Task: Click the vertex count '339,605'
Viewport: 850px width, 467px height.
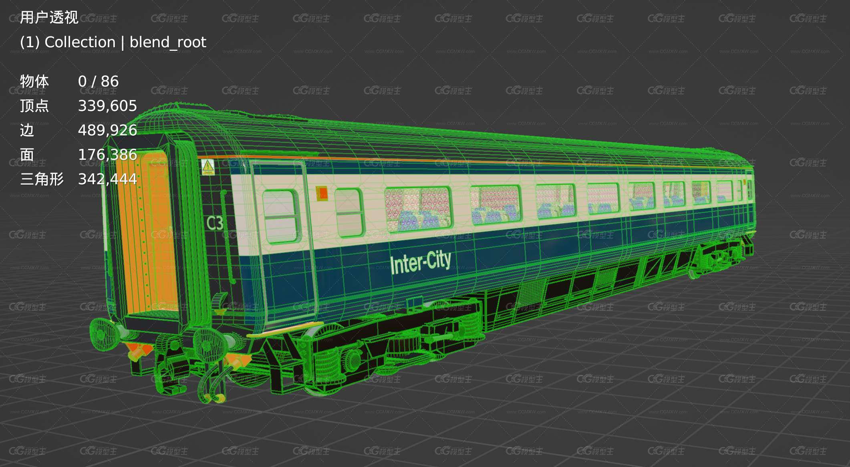Action: [x=107, y=106]
